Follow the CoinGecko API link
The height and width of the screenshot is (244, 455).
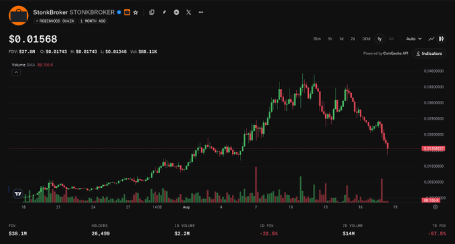tap(396, 53)
